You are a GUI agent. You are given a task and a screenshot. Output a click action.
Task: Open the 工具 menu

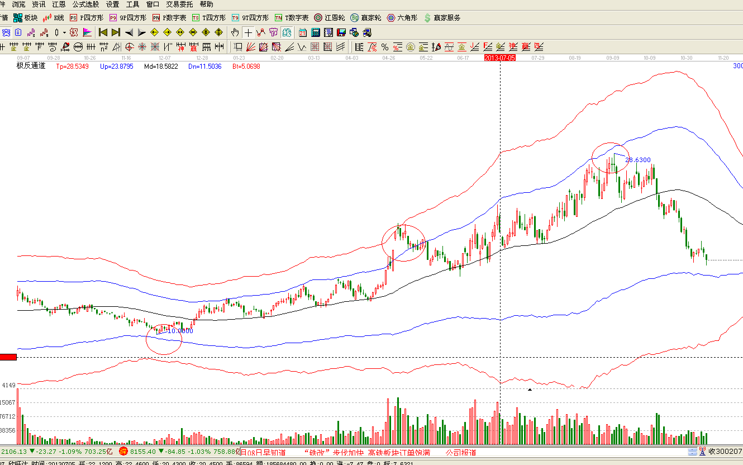click(132, 4)
